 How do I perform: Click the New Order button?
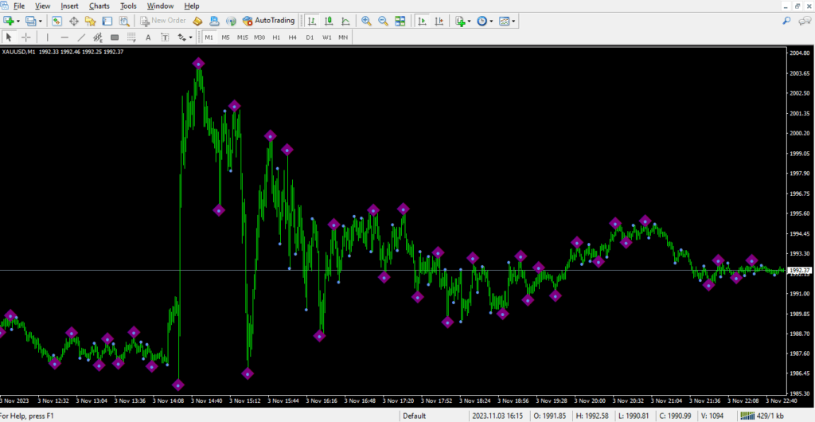click(x=163, y=21)
